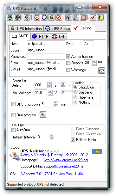Toggle the Authentication checkbox
Screen dimensions: 116x196
point(68,57)
